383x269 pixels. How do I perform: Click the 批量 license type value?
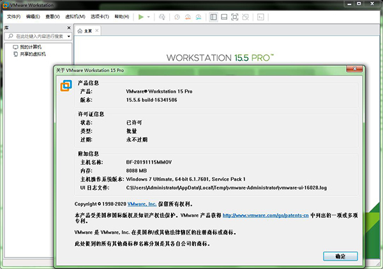pos(131,131)
